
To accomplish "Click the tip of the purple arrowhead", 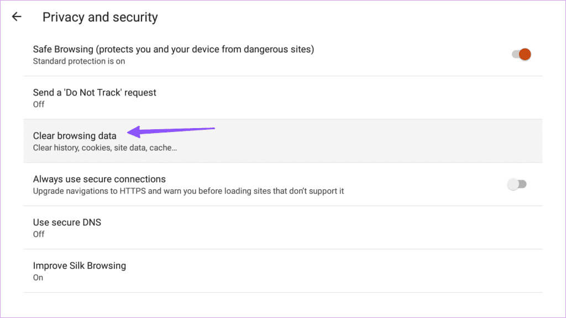I will pos(128,132).
